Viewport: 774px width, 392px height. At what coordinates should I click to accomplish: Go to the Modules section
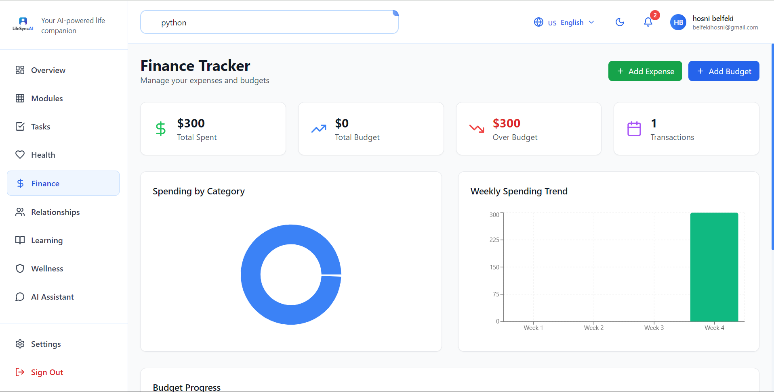pyautogui.click(x=63, y=98)
